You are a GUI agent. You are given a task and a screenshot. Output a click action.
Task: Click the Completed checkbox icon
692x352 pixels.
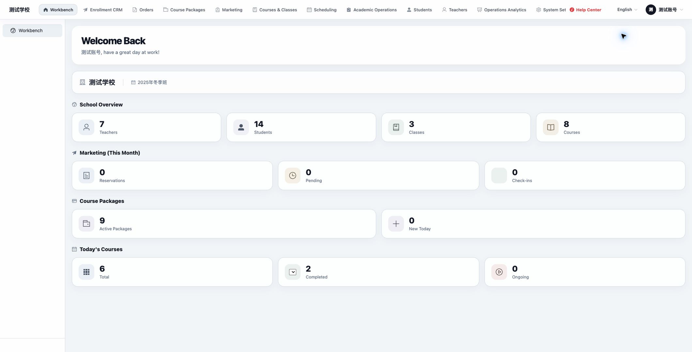(x=292, y=272)
